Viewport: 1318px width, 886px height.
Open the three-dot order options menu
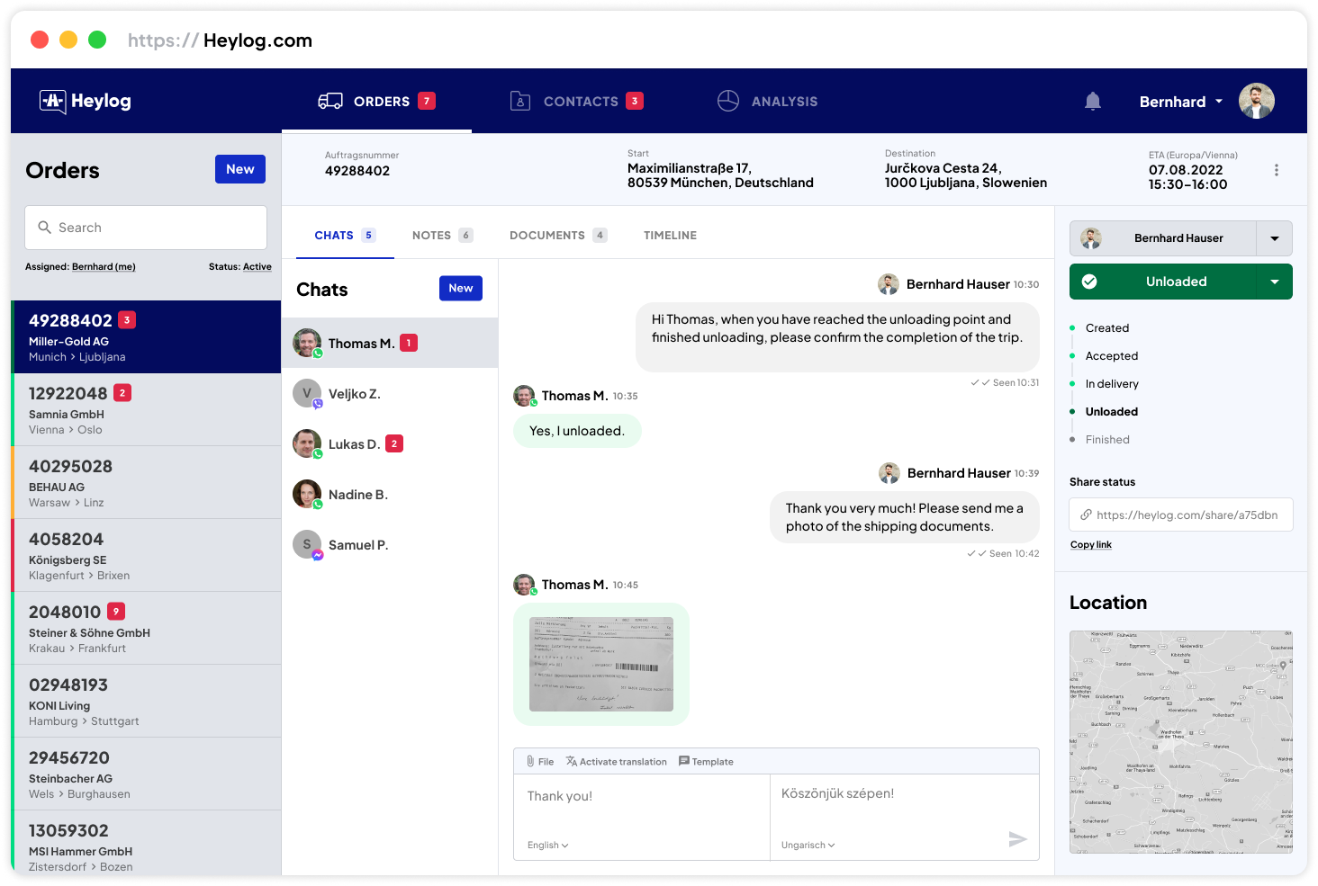[1276, 170]
